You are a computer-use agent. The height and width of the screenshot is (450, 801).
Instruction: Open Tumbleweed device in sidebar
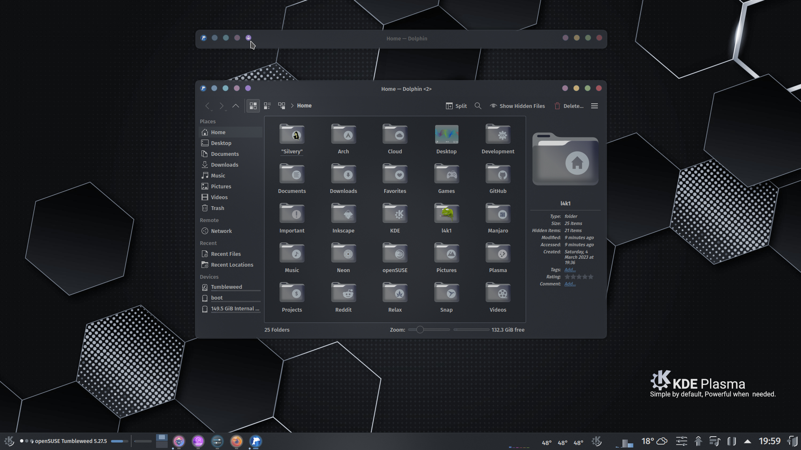(x=231, y=287)
